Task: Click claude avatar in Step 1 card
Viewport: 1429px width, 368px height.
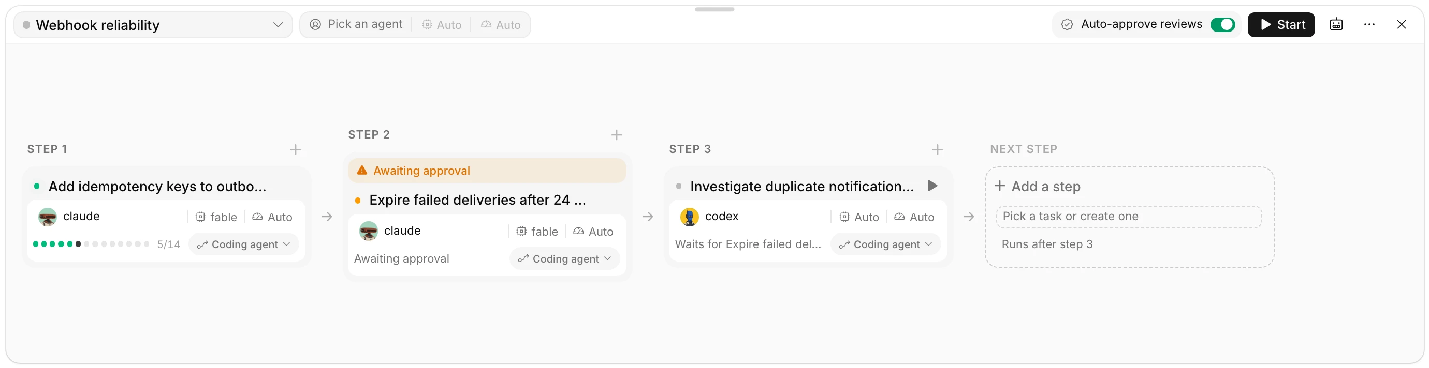Action: [x=48, y=217]
